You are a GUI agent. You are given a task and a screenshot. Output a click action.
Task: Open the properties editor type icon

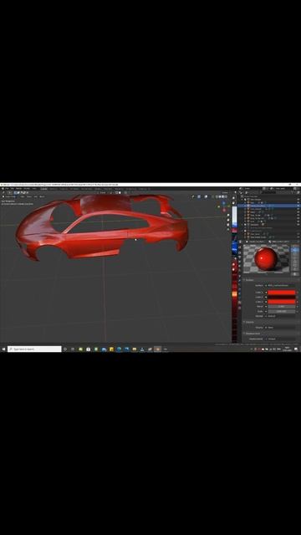tap(240, 242)
